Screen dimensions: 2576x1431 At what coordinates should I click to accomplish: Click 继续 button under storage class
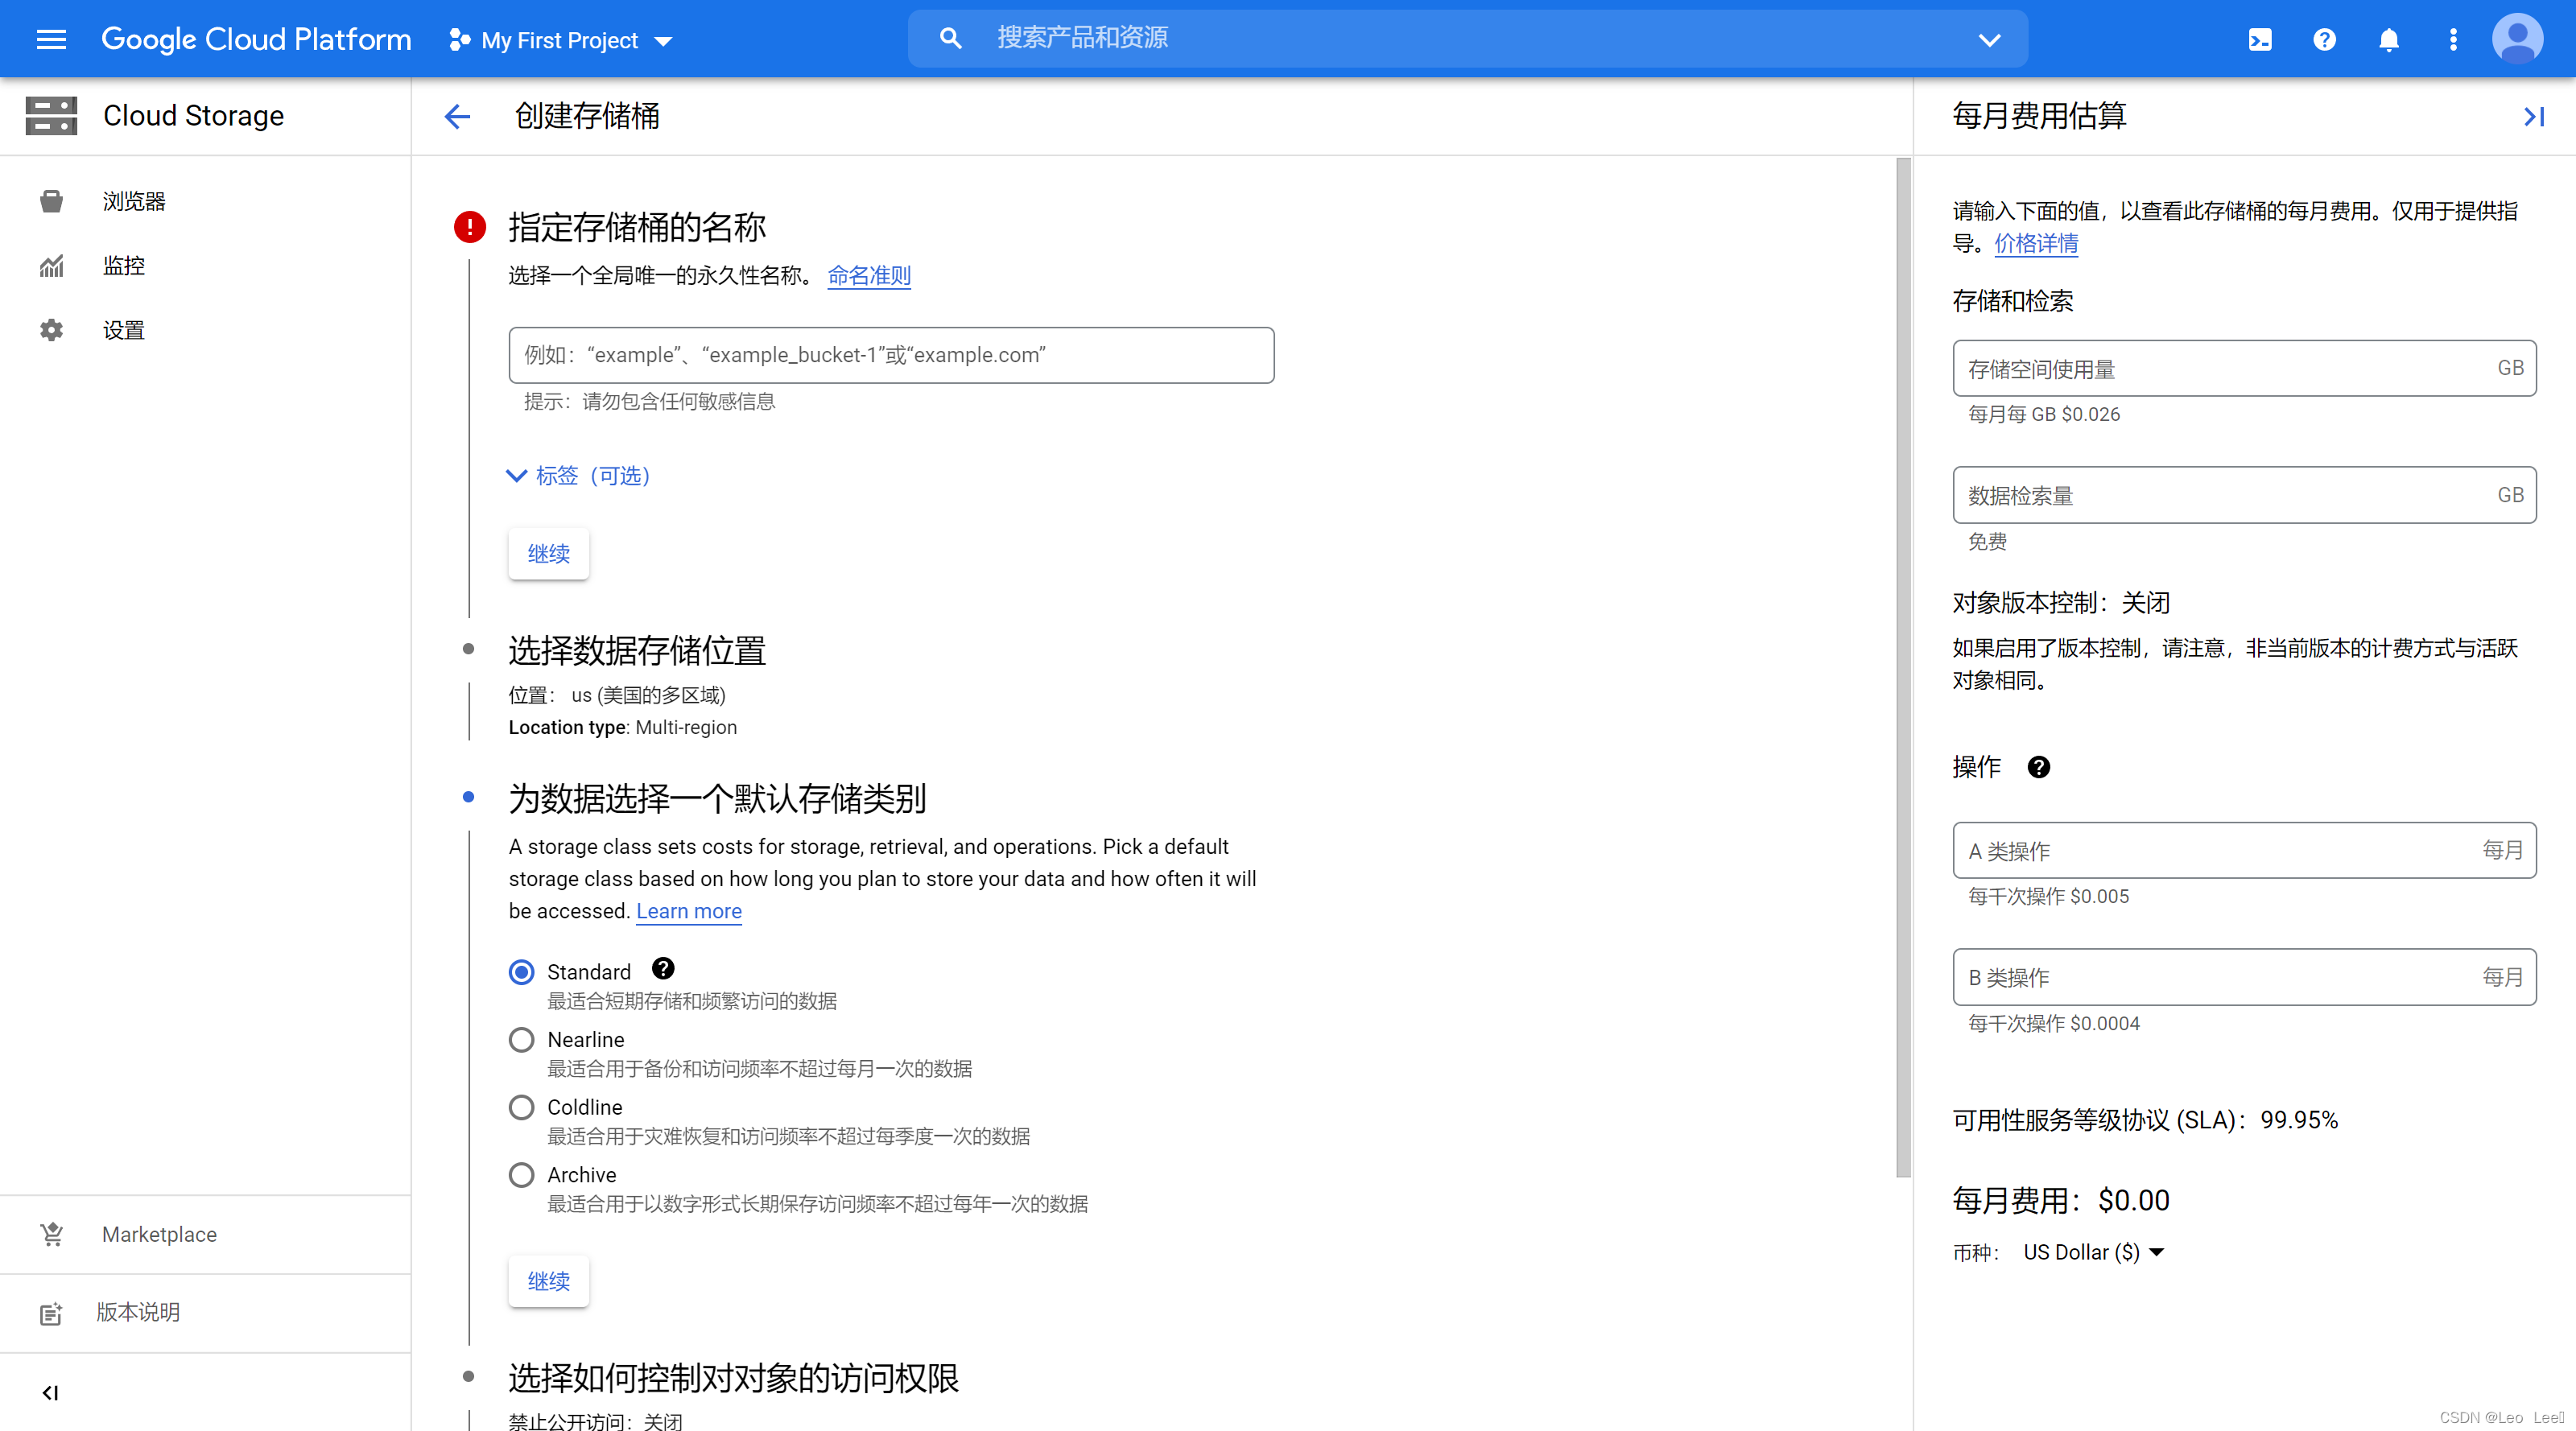click(548, 1281)
